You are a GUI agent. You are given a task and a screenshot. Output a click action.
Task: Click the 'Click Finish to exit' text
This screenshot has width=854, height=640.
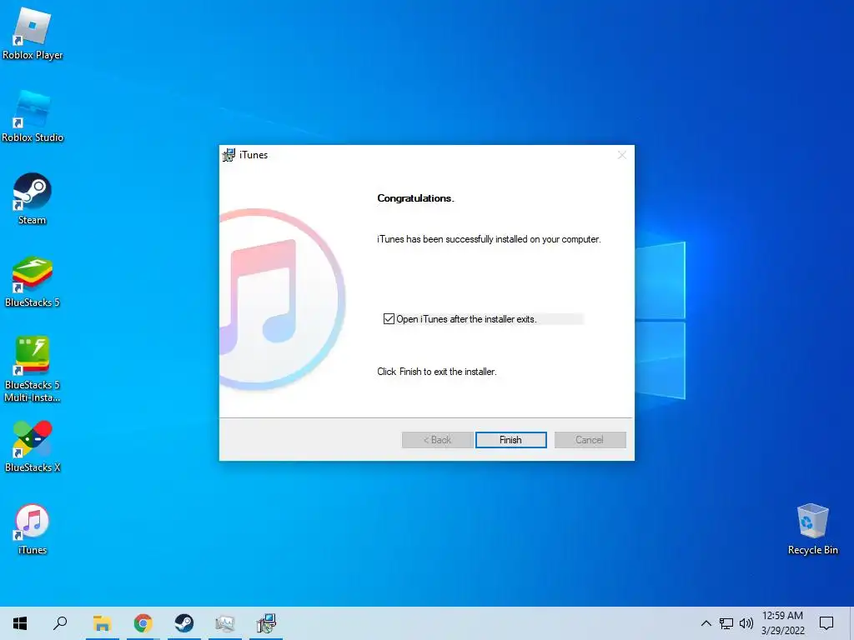click(437, 372)
